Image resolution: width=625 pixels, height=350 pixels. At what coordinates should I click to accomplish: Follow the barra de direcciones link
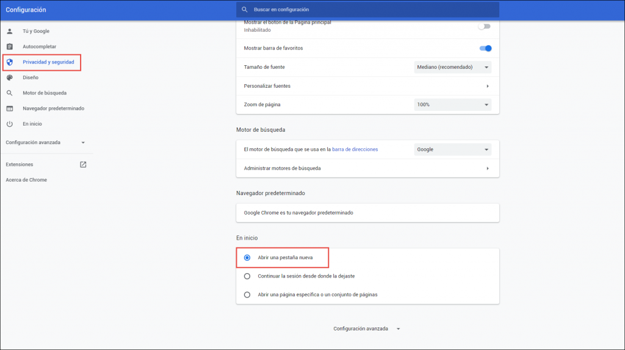tap(355, 149)
